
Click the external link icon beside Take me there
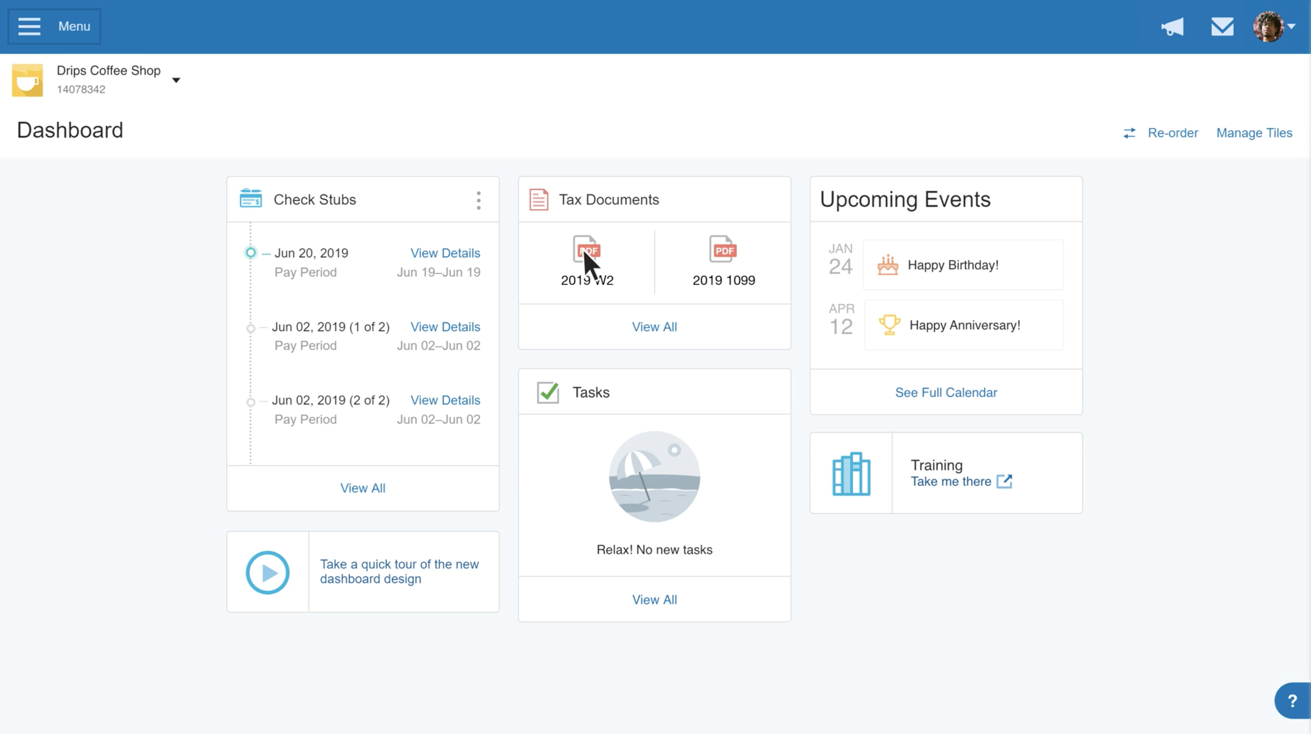[1005, 481]
